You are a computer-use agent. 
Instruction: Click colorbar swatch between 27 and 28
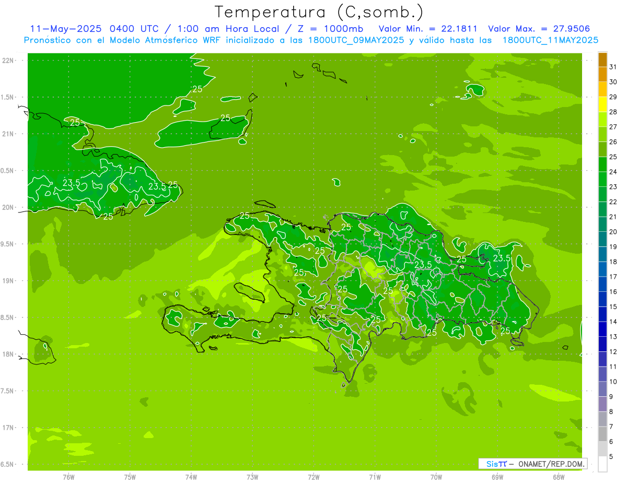tap(602, 120)
